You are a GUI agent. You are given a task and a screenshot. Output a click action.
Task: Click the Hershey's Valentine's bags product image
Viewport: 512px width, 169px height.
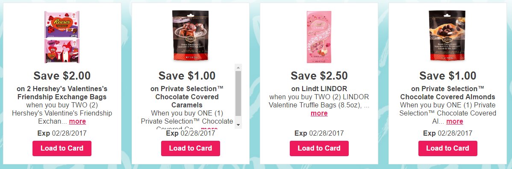[62, 37]
